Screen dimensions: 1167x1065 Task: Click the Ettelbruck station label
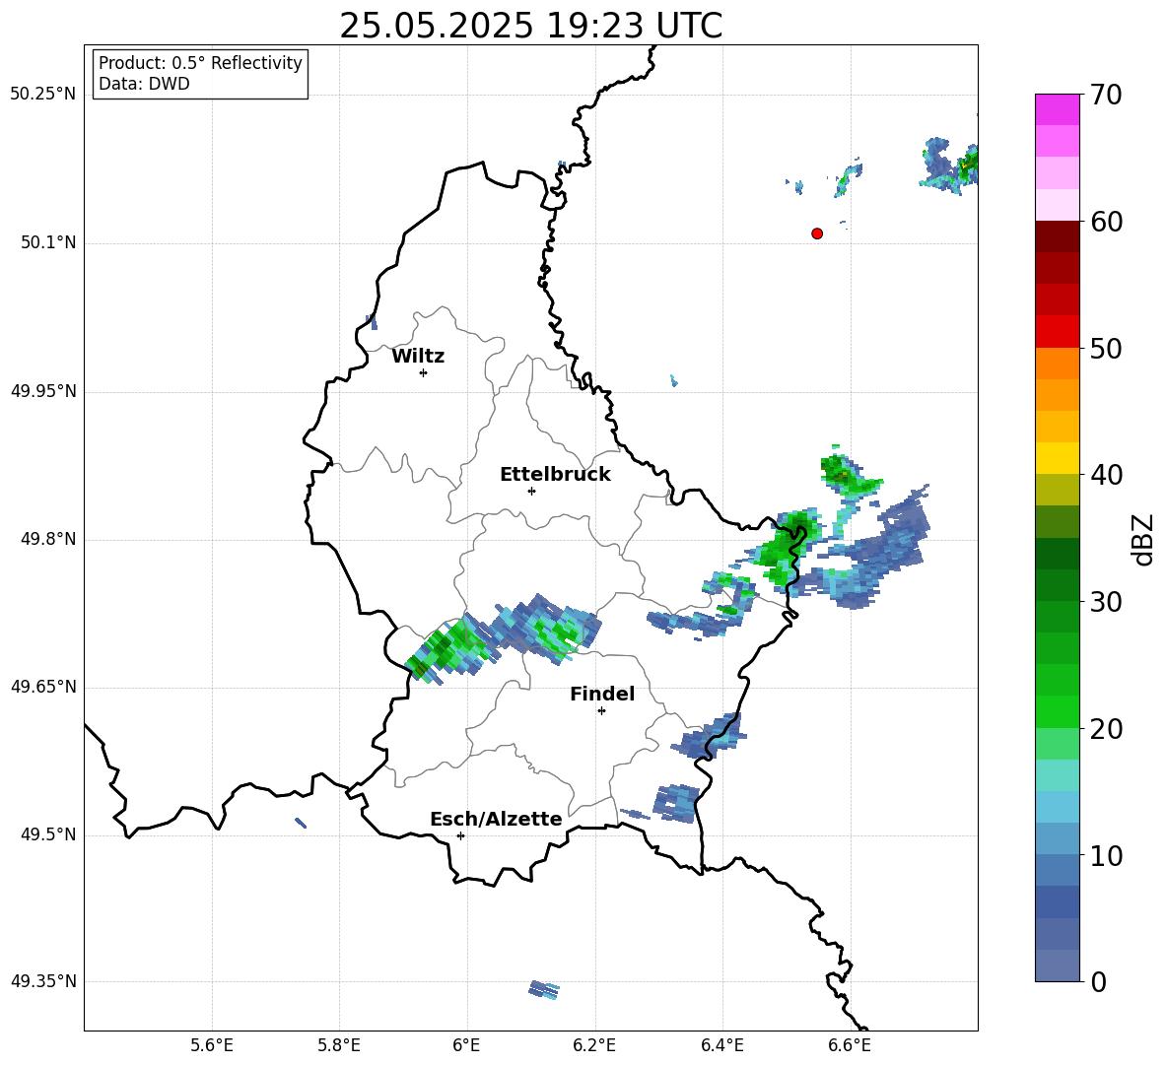click(555, 475)
